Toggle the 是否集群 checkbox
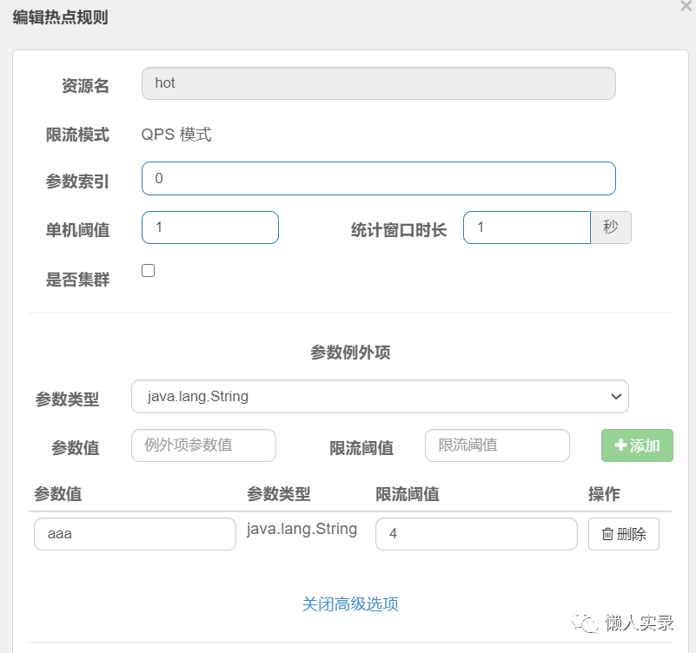The height and width of the screenshot is (653, 696). (x=148, y=270)
